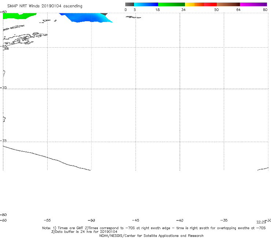271x238 pixels.
Task: Click the latitude label '-70'
Action: point(3,88)
